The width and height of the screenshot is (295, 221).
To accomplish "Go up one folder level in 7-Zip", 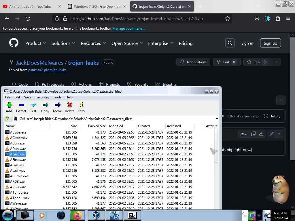I will tap(7, 119).
